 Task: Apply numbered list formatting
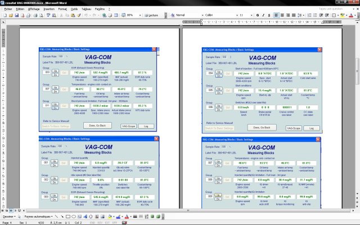tap(309, 15)
